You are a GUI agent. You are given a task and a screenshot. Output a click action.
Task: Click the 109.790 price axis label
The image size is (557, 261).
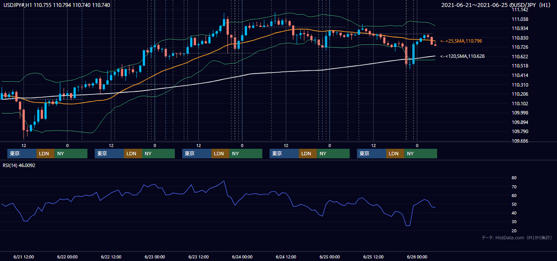520,131
